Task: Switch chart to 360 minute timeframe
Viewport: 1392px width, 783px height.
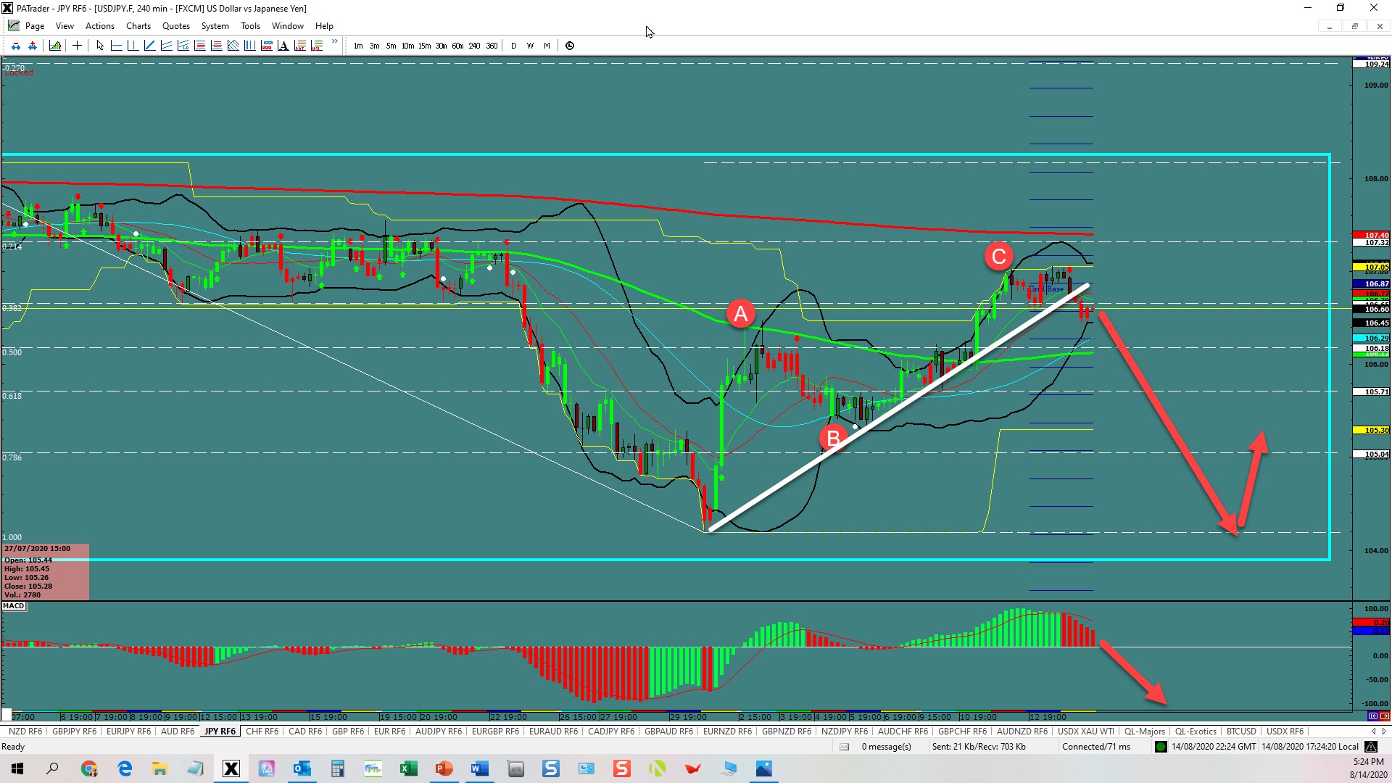Action: pos(492,46)
